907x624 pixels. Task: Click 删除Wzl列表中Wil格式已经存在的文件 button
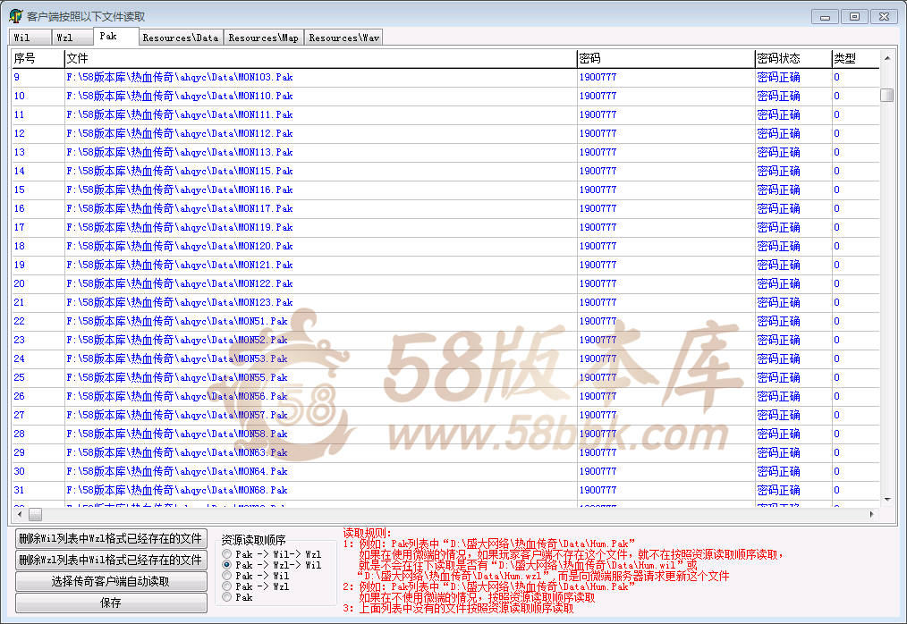click(111, 560)
